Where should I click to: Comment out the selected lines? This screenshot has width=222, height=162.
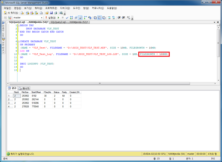[x=109, y=18]
